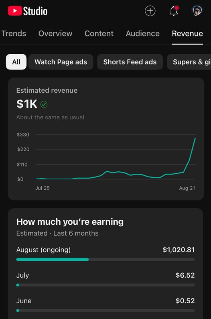
Task: Tap the YouTube Studio logo
Action: [x=28, y=11]
